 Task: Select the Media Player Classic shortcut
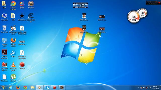coord(13,30)
